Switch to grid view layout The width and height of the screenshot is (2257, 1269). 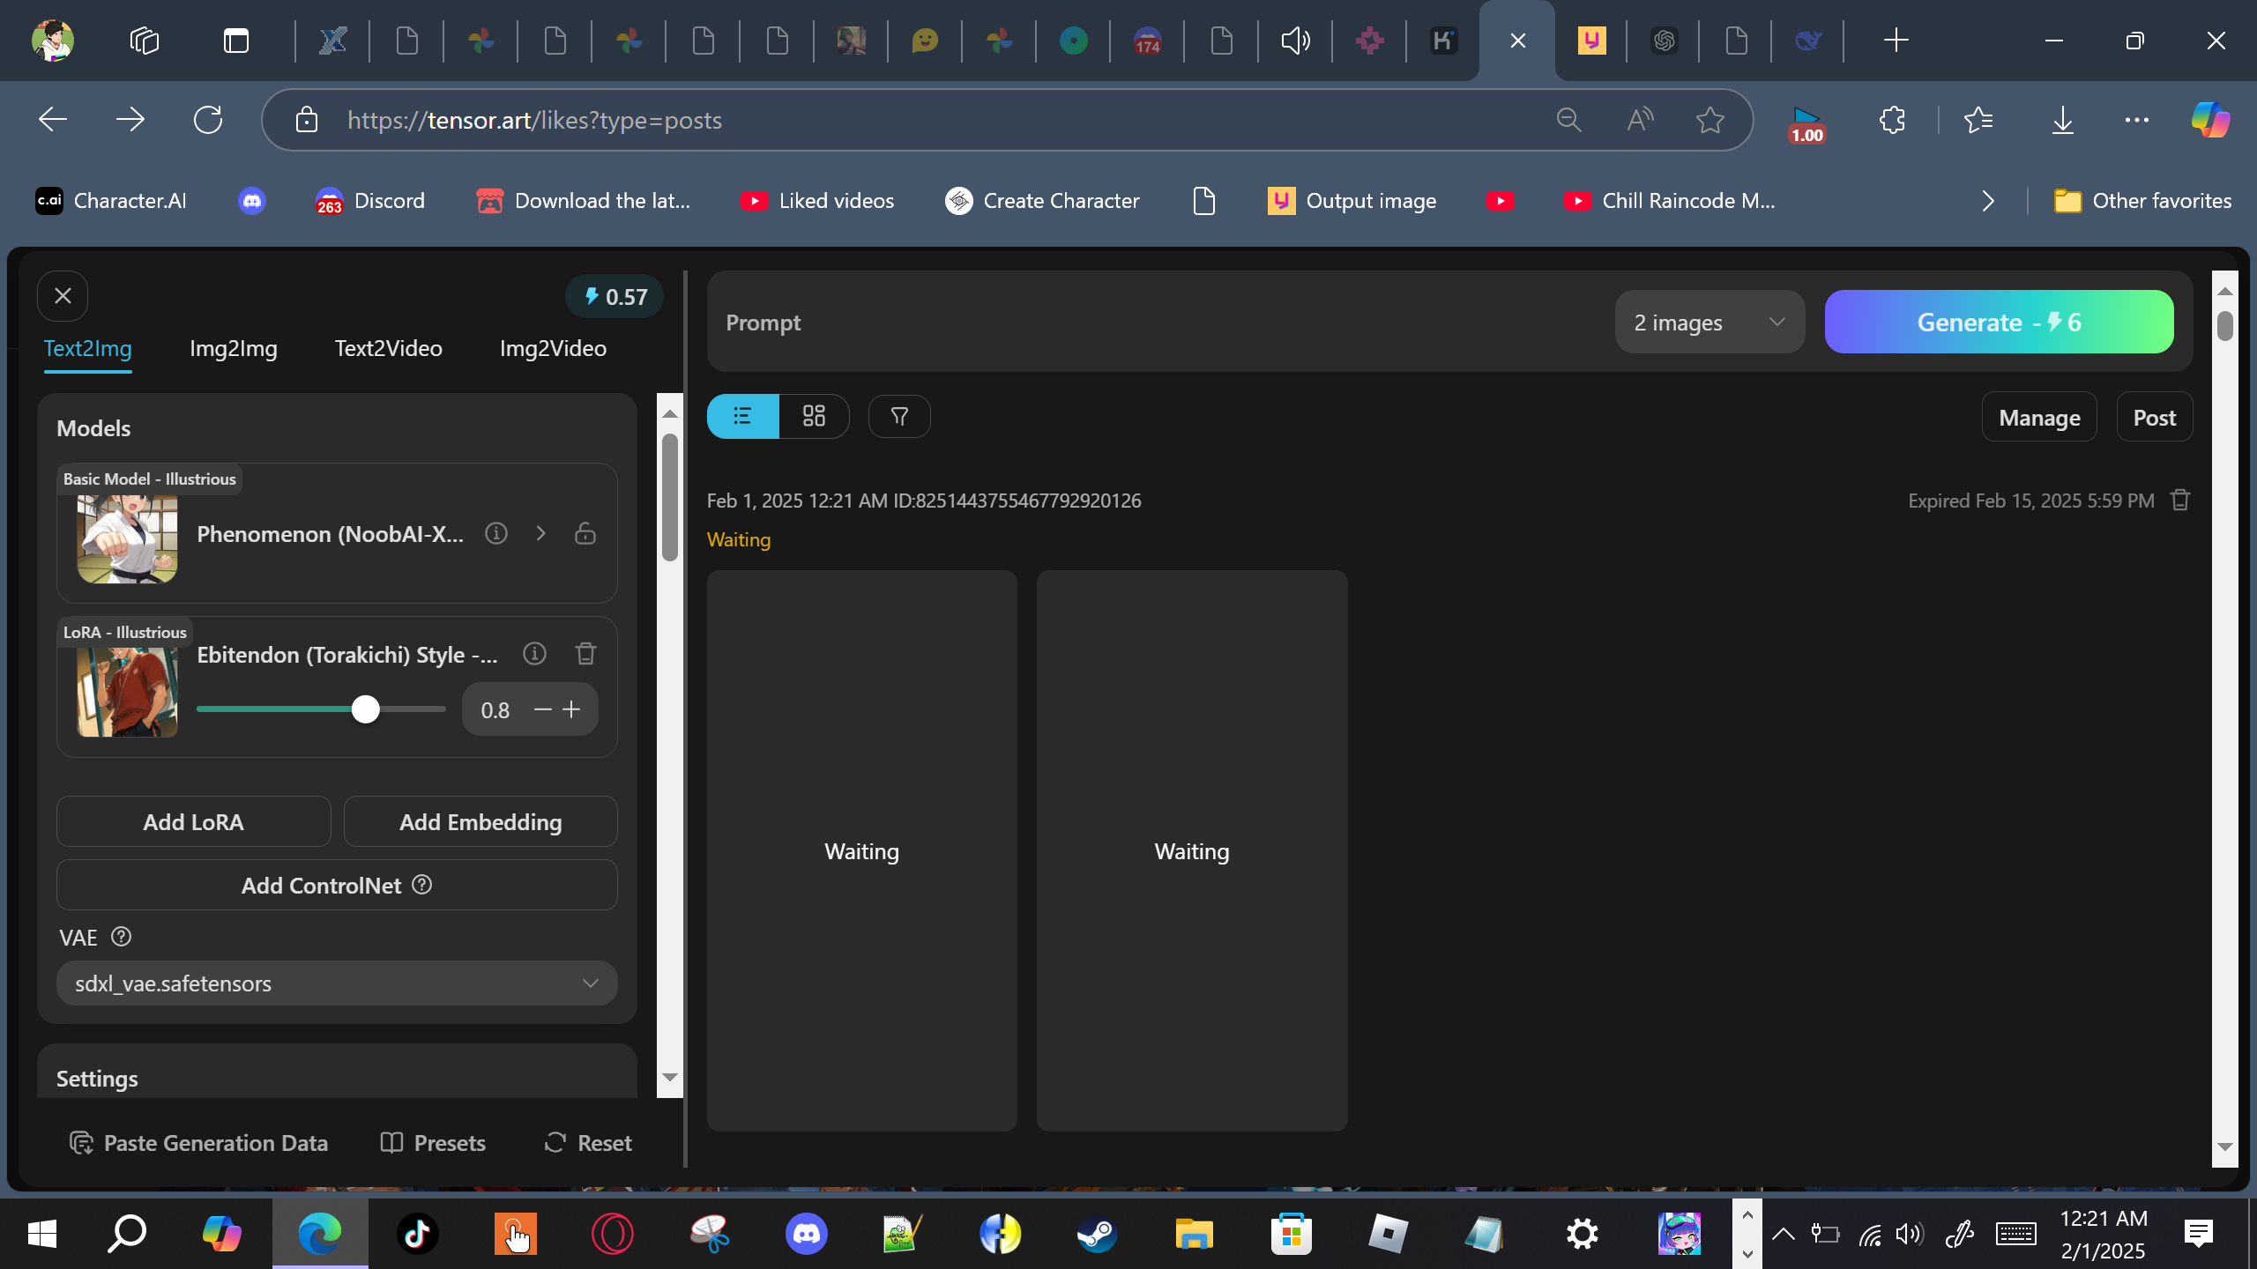814,416
